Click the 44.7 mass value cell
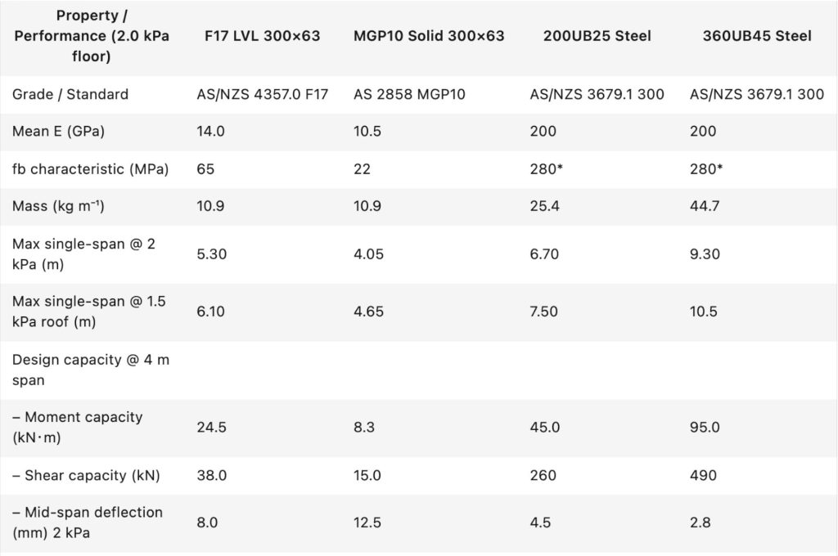Viewport: 838px width, 556px height. 705,206
